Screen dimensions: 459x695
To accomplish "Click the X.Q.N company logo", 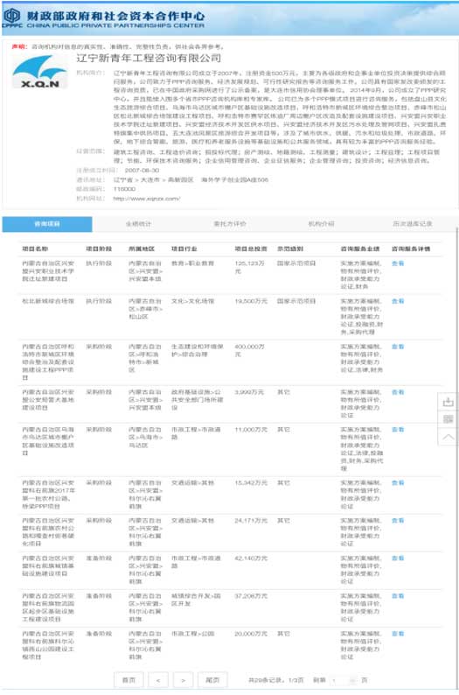I will coord(40,72).
